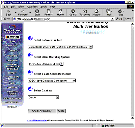This screenshot has height=128, width=135.
Task: Click the page icon in the status bar
Action: pos(2,126)
